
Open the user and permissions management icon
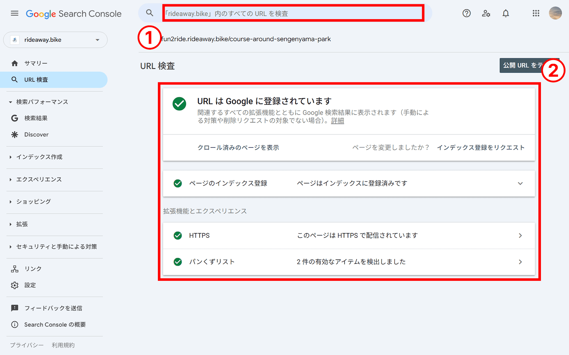(486, 13)
